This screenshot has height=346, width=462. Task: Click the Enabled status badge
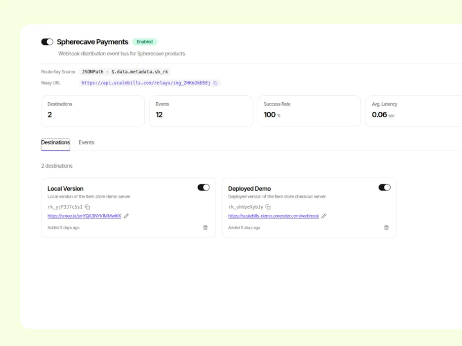point(145,42)
